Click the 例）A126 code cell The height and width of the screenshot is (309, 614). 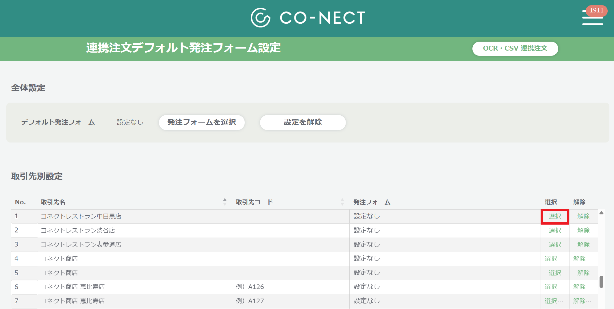tap(291, 287)
